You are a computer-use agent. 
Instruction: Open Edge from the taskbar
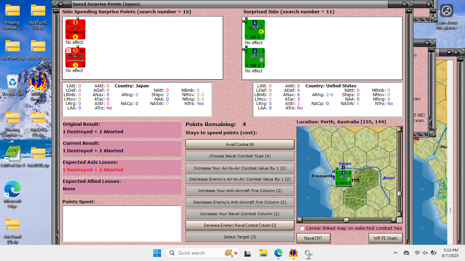point(278,253)
